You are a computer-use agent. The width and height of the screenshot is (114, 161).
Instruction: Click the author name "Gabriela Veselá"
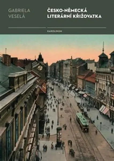click(x=19, y=13)
